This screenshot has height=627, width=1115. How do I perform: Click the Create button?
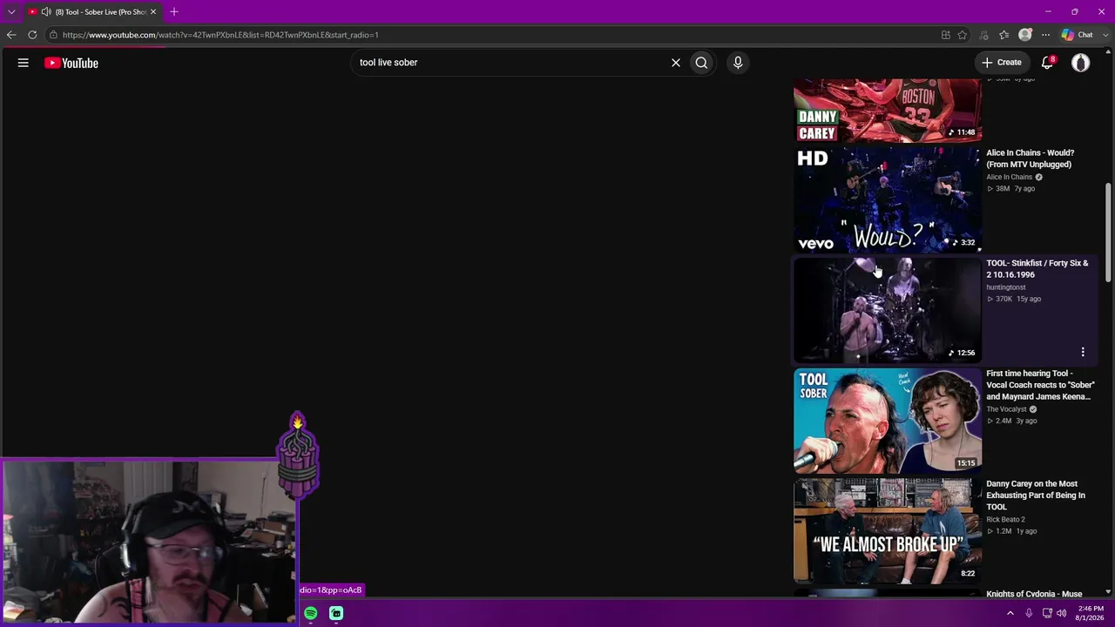[x=1002, y=63]
